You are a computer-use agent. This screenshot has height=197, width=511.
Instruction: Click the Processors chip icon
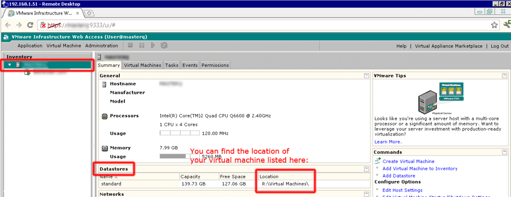(104, 116)
